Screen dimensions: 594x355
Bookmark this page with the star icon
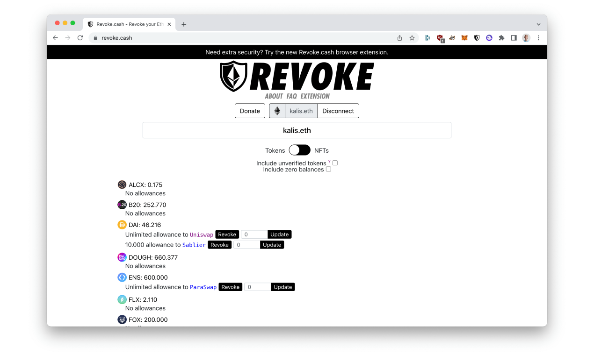pos(412,38)
